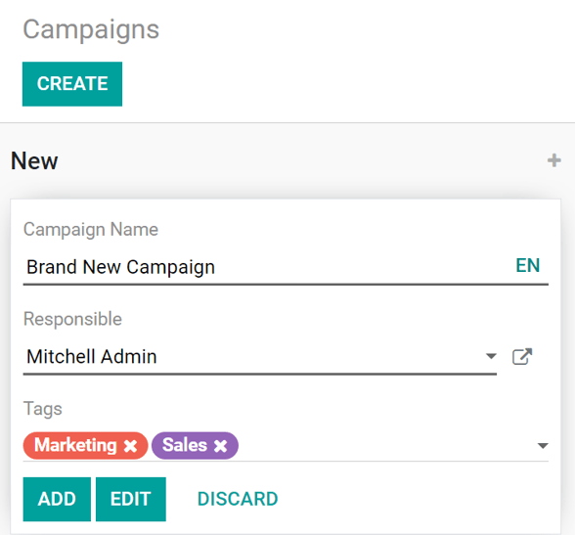Remove the Sales tag
Screen dimensions: 575x535
(220, 446)
